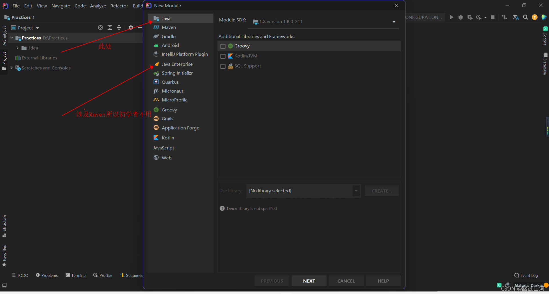Open Project panel settings gear
This screenshot has width=549, height=294.
click(131, 27)
